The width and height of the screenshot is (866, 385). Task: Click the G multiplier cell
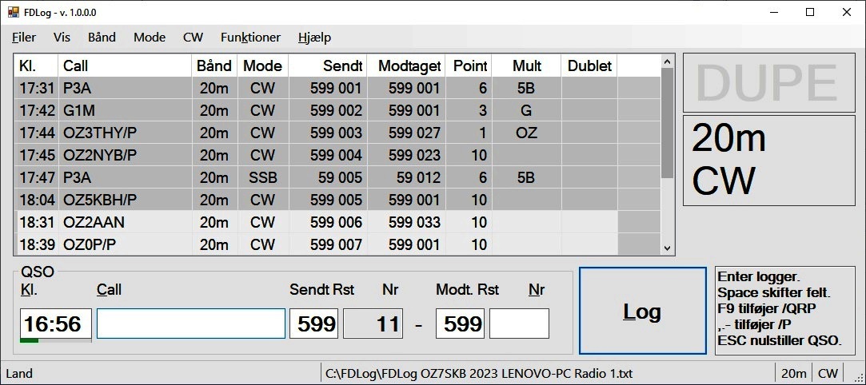(526, 111)
